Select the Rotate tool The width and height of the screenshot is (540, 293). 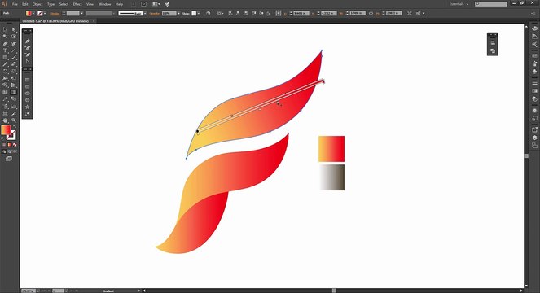[x=5, y=72]
